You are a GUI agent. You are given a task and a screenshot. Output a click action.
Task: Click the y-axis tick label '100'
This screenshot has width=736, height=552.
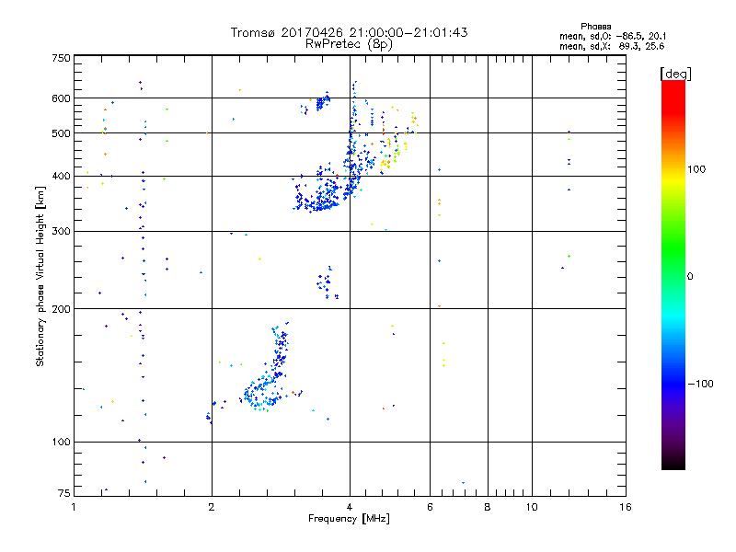(x=61, y=442)
